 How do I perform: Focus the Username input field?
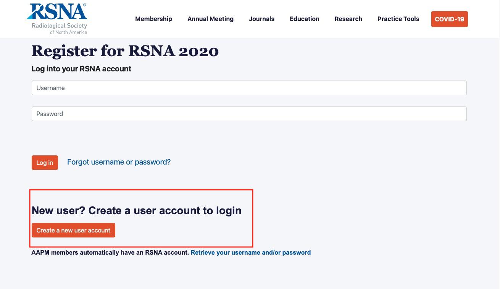[249, 88]
